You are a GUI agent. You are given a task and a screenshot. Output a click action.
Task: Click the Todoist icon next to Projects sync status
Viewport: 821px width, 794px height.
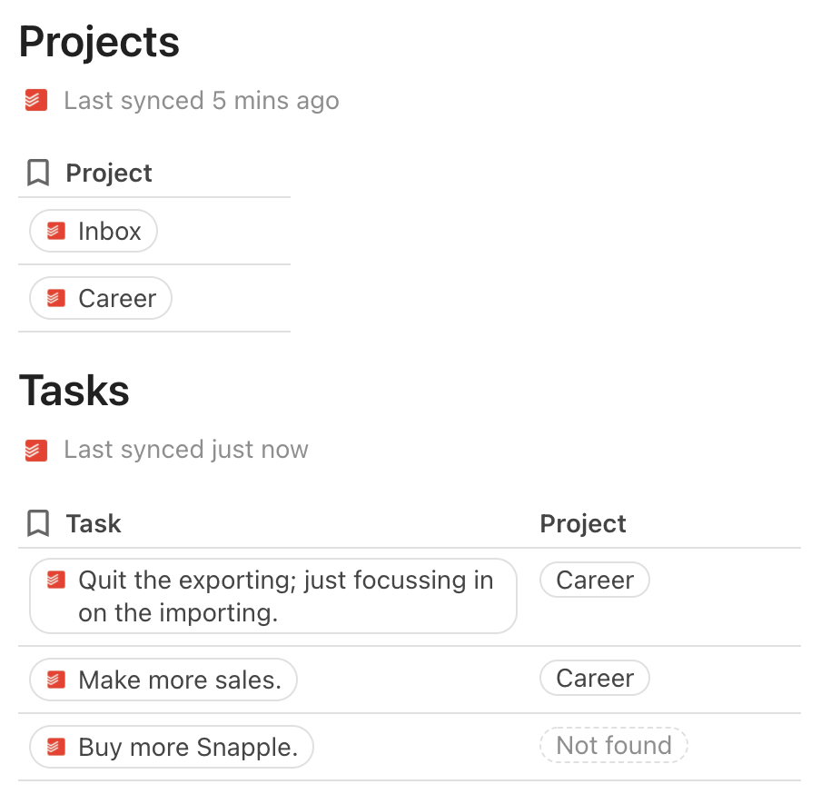(36, 100)
